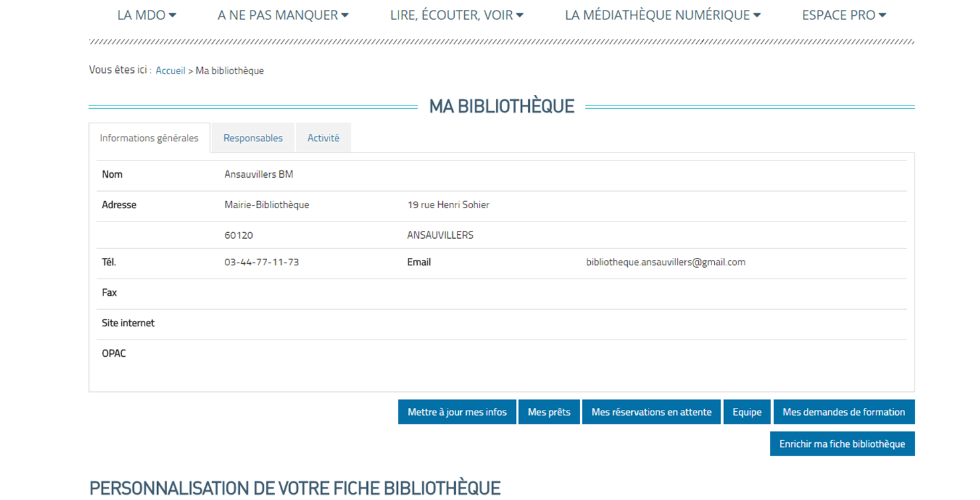Click the city ANSAUVILLERS
980x500 pixels.
tap(440, 235)
